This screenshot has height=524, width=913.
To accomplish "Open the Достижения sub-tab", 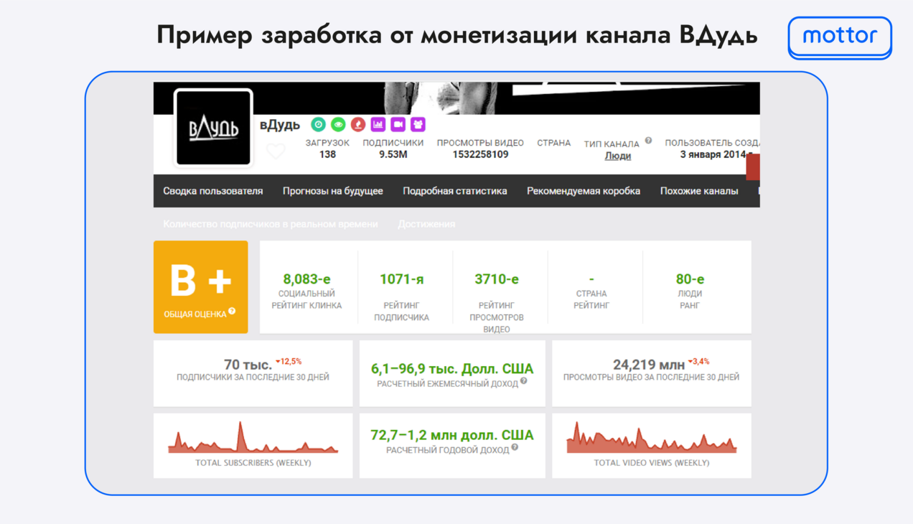I will tap(426, 224).
